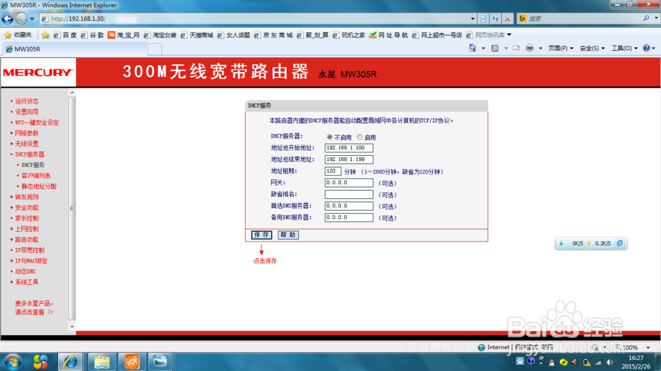Click the 缺省域名 input field
The image size is (661, 371).
[x=348, y=194]
